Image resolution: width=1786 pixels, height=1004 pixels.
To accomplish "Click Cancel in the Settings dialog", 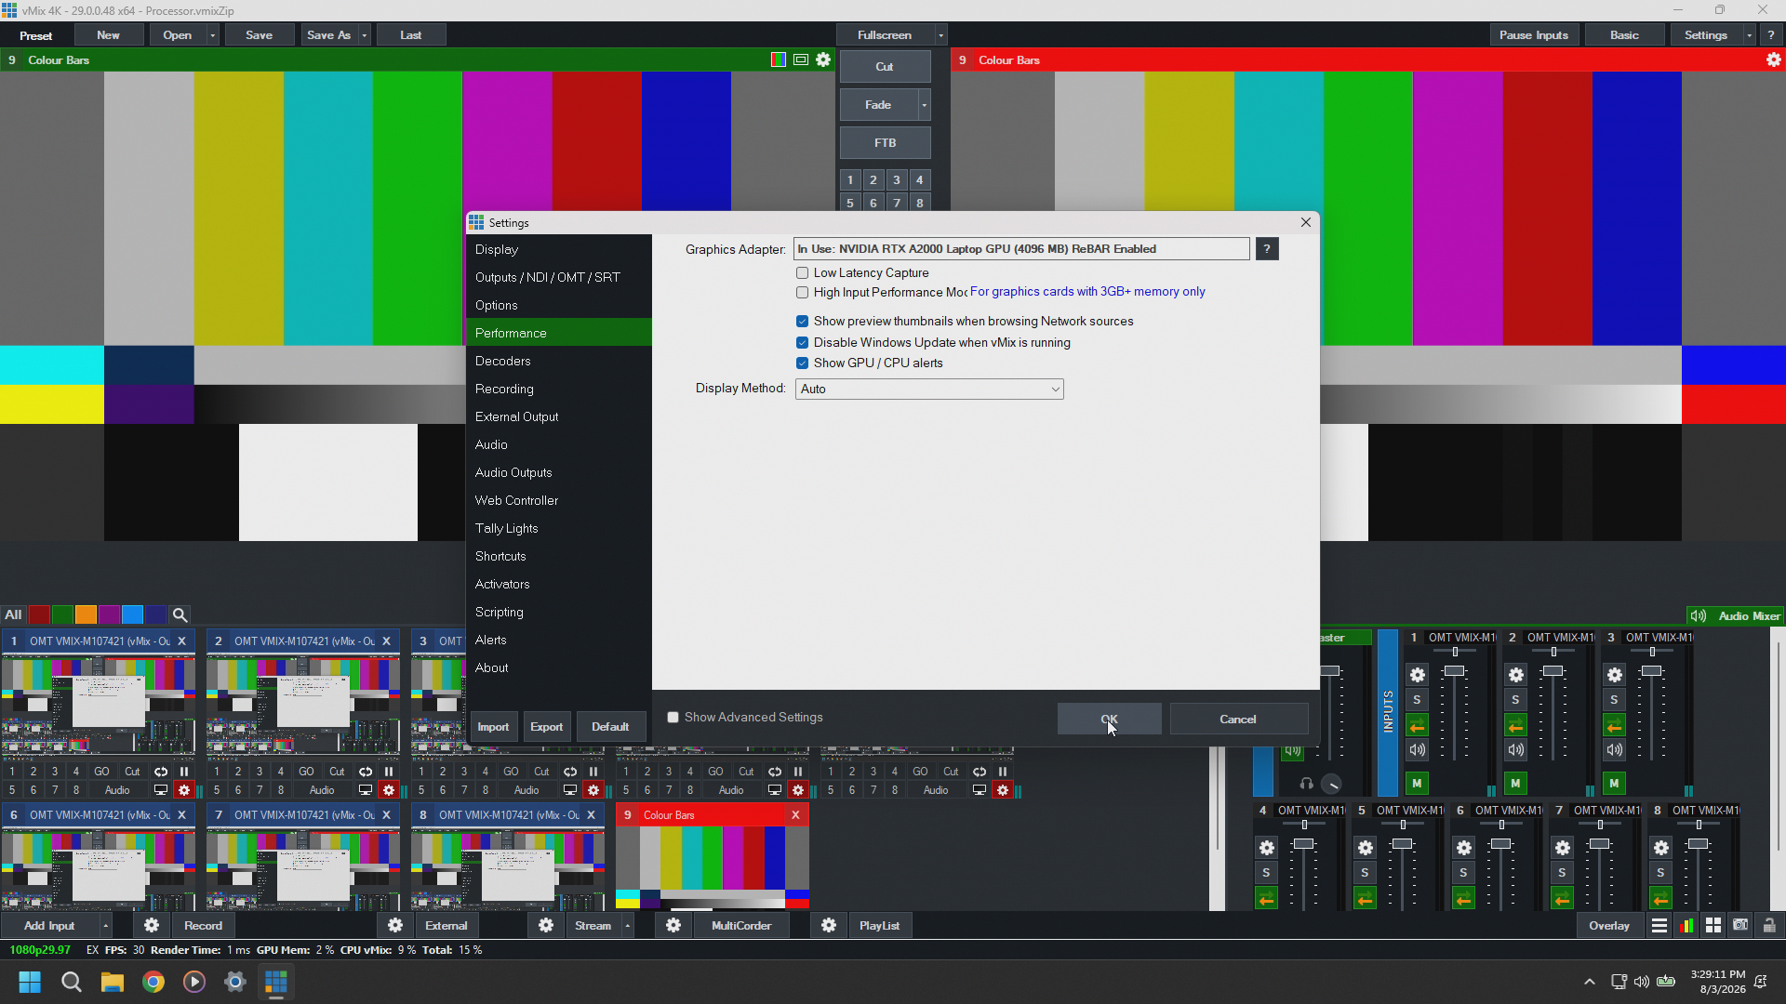I will pos(1238,720).
